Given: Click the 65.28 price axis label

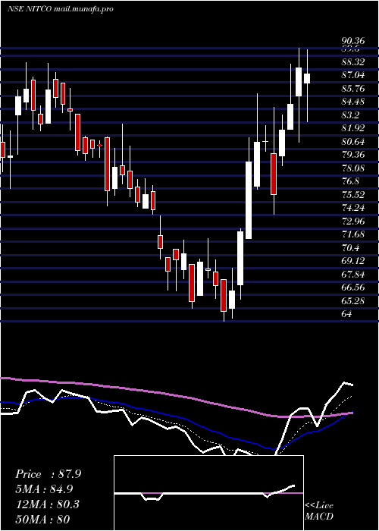Looking at the screenshot, I should (353, 300).
